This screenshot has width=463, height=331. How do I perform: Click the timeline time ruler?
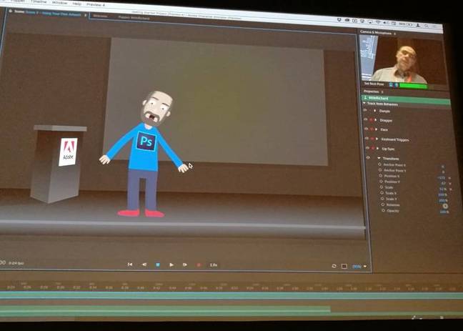click(231, 286)
